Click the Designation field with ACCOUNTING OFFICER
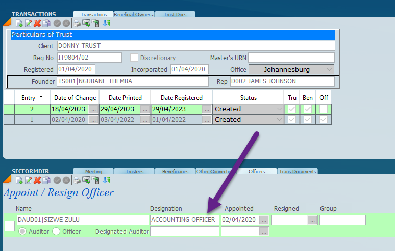Screen dimensions: 395x251 tap(184, 220)
